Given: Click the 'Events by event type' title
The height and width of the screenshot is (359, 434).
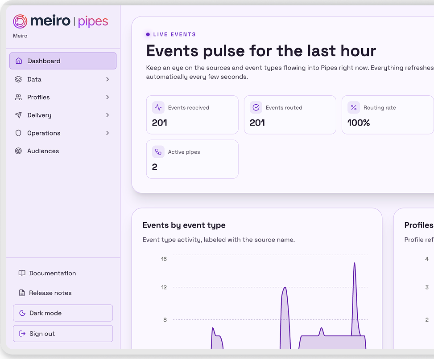Looking at the screenshot, I should click(x=184, y=225).
